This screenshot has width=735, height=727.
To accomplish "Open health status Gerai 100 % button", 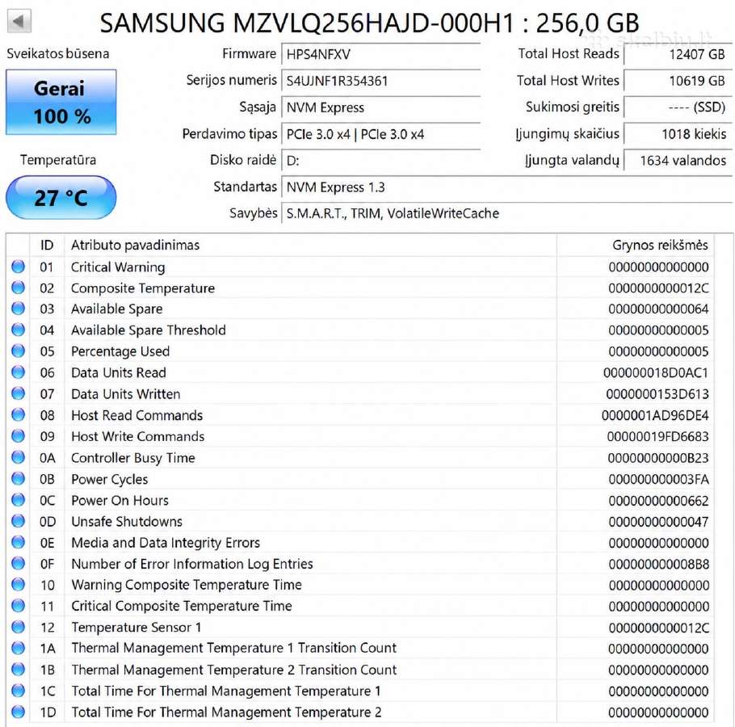I will (x=61, y=102).
